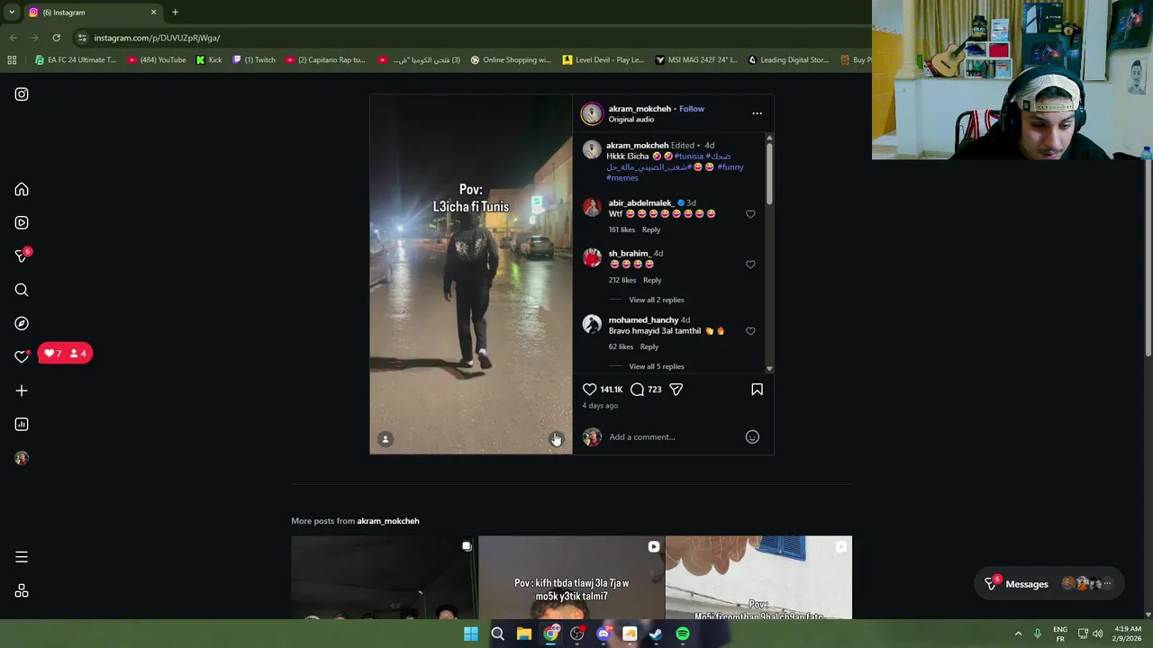
Task: Open the blue shutters post thumbnail
Action: (758, 578)
